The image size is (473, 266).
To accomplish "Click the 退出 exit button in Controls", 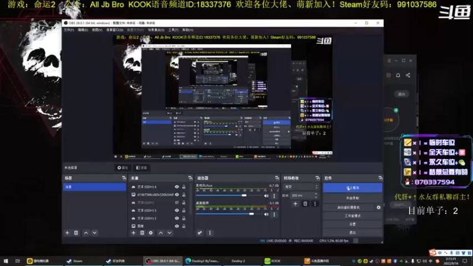I will (352, 232).
